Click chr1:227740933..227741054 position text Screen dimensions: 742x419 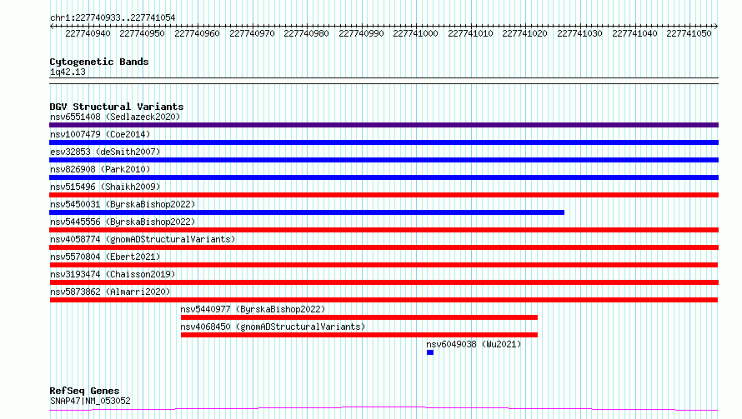click(x=113, y=17)
